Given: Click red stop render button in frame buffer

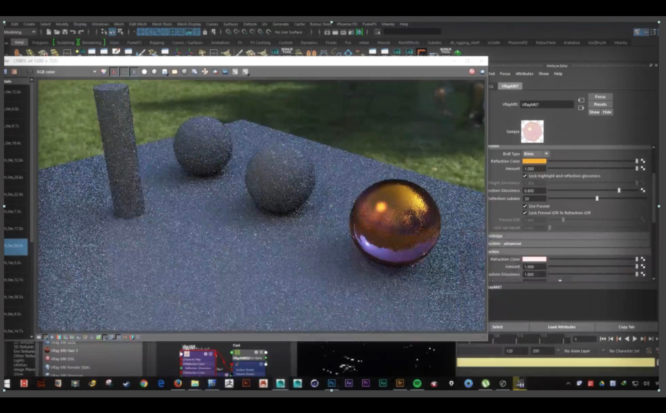Looking at the screenshot, I should coord(472,72).
